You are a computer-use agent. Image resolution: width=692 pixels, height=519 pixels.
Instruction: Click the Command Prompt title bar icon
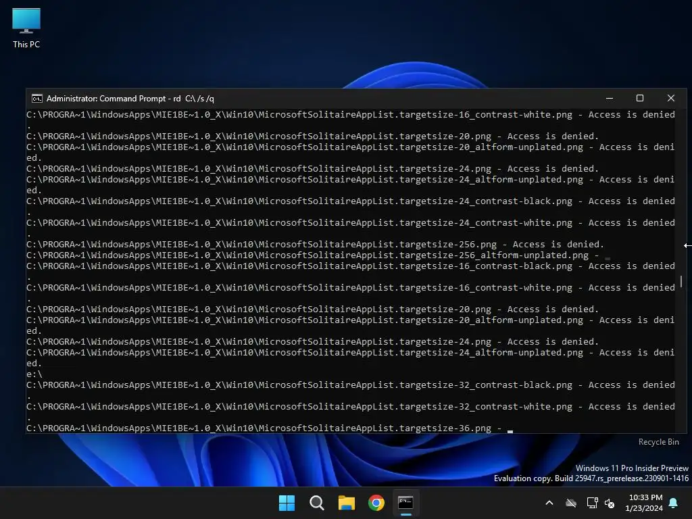pyautogui.click(x=37, y=99)
